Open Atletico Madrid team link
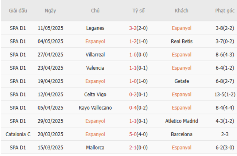The width and height of the screenshot is (237, 156). point(182,121)
